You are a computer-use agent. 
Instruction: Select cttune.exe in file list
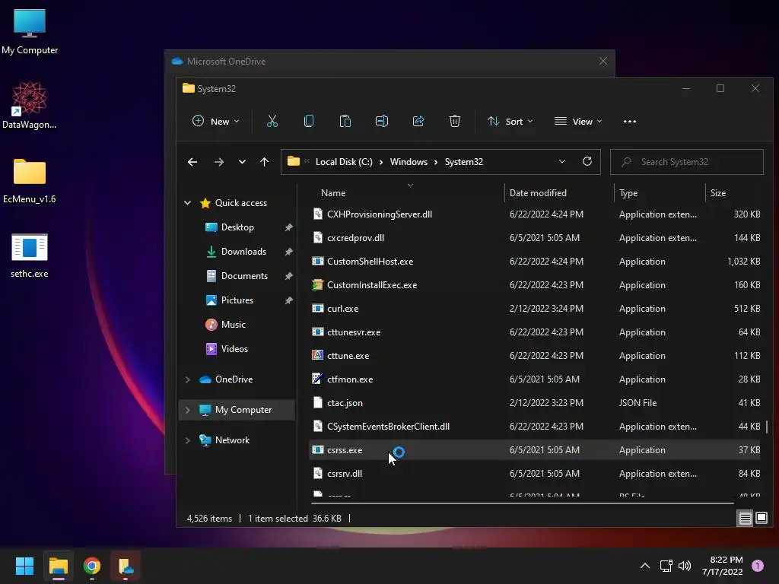click(x=535, y=356)
